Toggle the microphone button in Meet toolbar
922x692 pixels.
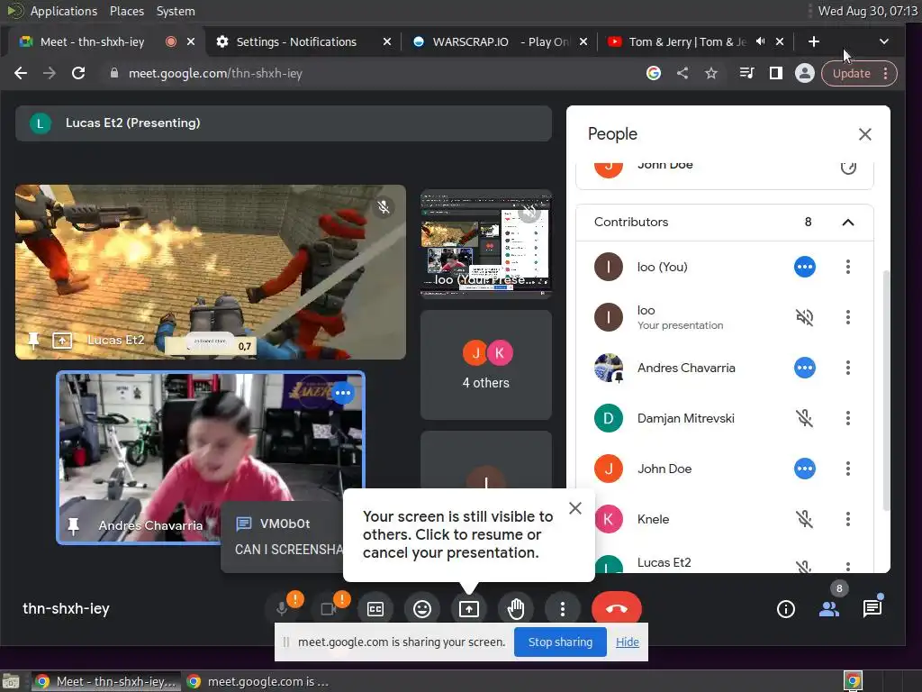click(282, 608)
